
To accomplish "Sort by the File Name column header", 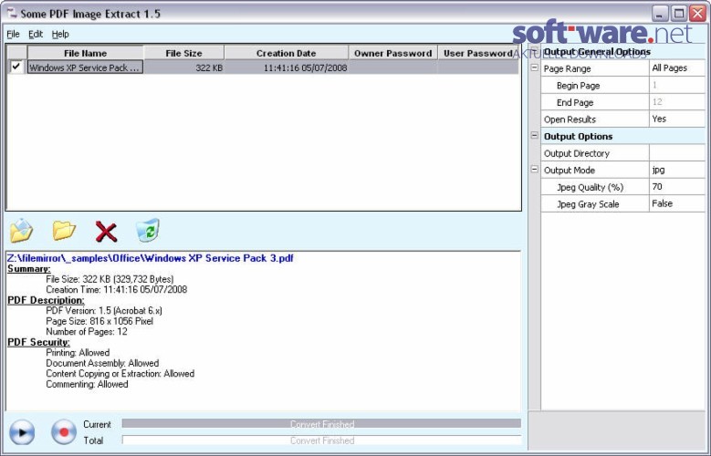I will point(85,53).
